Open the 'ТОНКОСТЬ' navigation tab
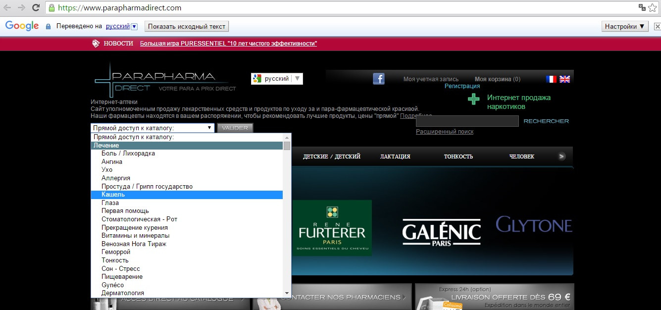 (x=458, y=156)
